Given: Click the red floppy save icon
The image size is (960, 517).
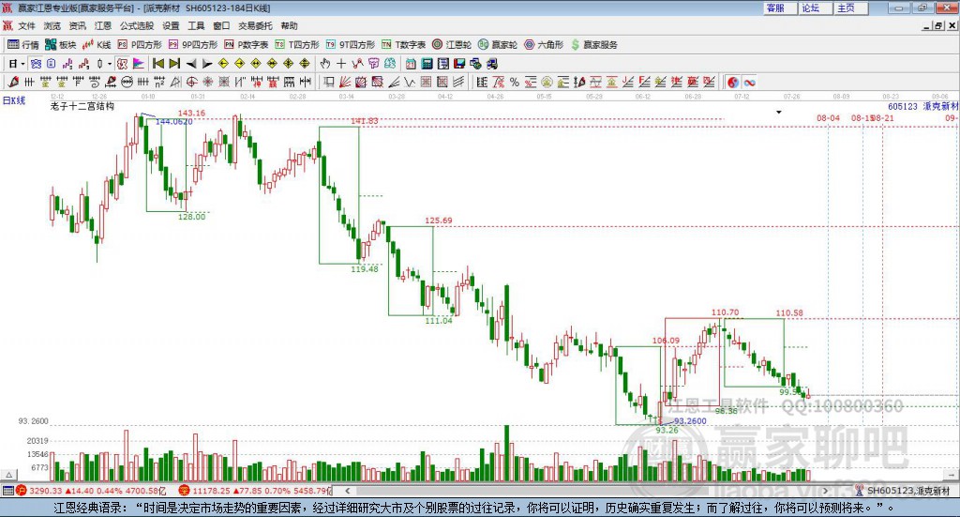Looking at the screenshot, I should coord(459,64).
